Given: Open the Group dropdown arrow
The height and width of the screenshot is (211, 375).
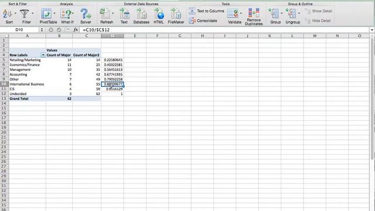Looking at the screenshot, I should tap(281, 13).
